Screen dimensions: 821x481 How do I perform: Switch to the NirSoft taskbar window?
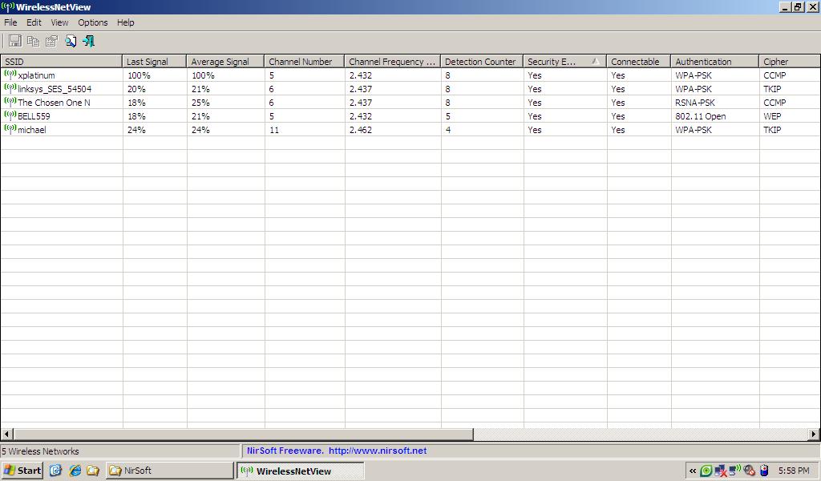(x=170, y=470)
